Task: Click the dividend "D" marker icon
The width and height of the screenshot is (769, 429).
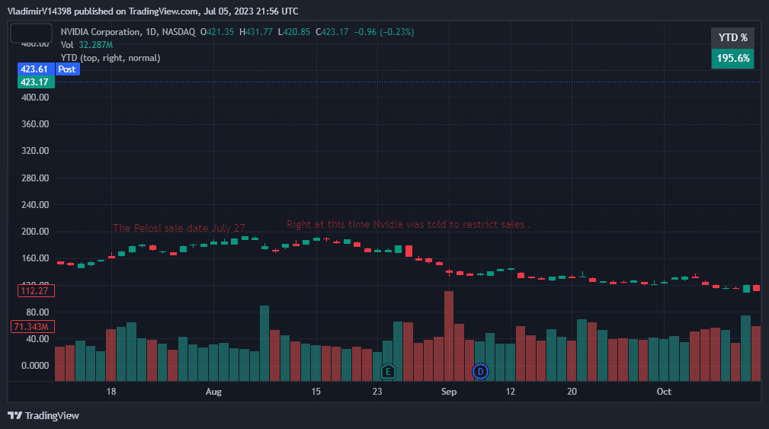Action: [480, 371]
